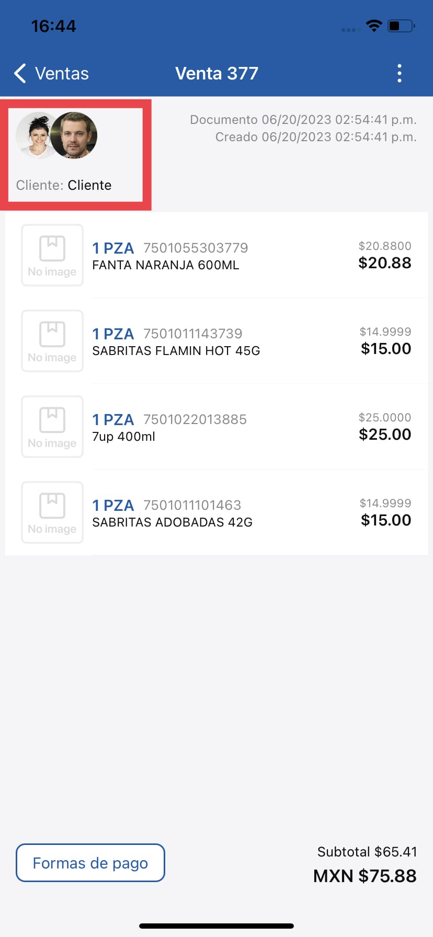
Task: Tap the Cliente name field
Action: pos(89,185)
